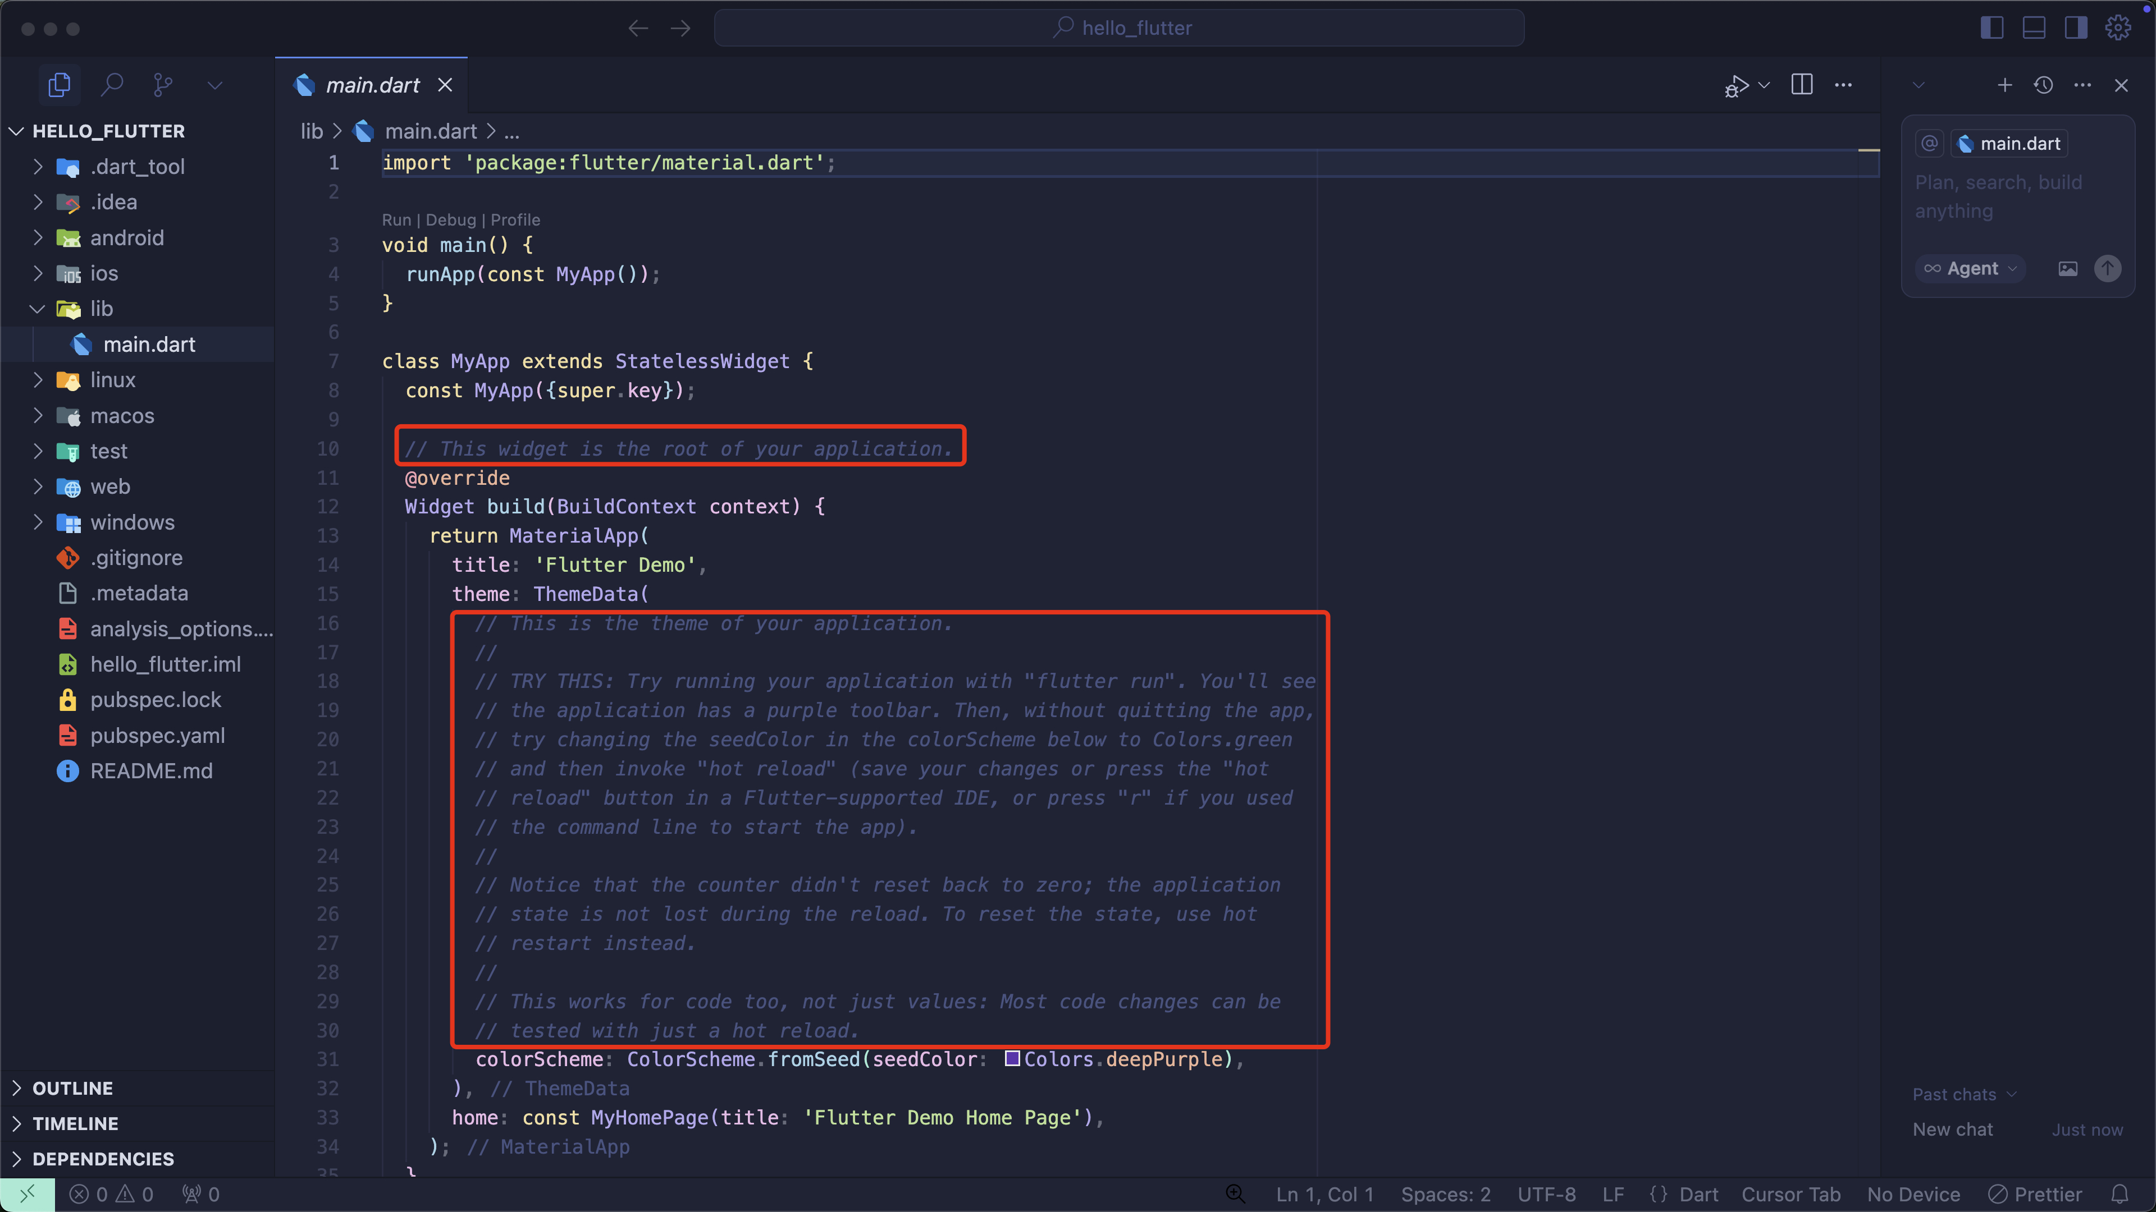Toggle the secondary side bar
This screenshot has height=1212, width=2156.
pos(2076,27)
